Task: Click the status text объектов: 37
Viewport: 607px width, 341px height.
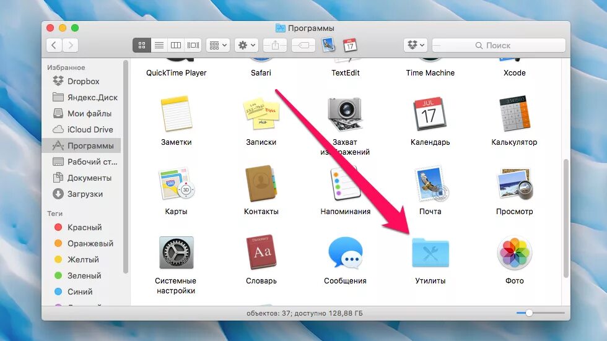Action: 268,313
